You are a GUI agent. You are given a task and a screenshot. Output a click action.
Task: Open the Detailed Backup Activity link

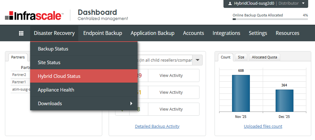tap(157, 126)
